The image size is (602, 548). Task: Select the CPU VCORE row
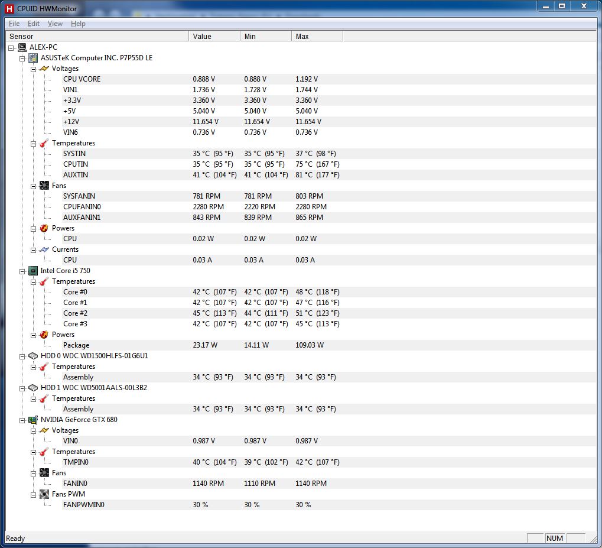330,79
